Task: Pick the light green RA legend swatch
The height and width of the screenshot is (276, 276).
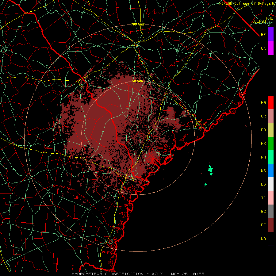Action: 271,157
